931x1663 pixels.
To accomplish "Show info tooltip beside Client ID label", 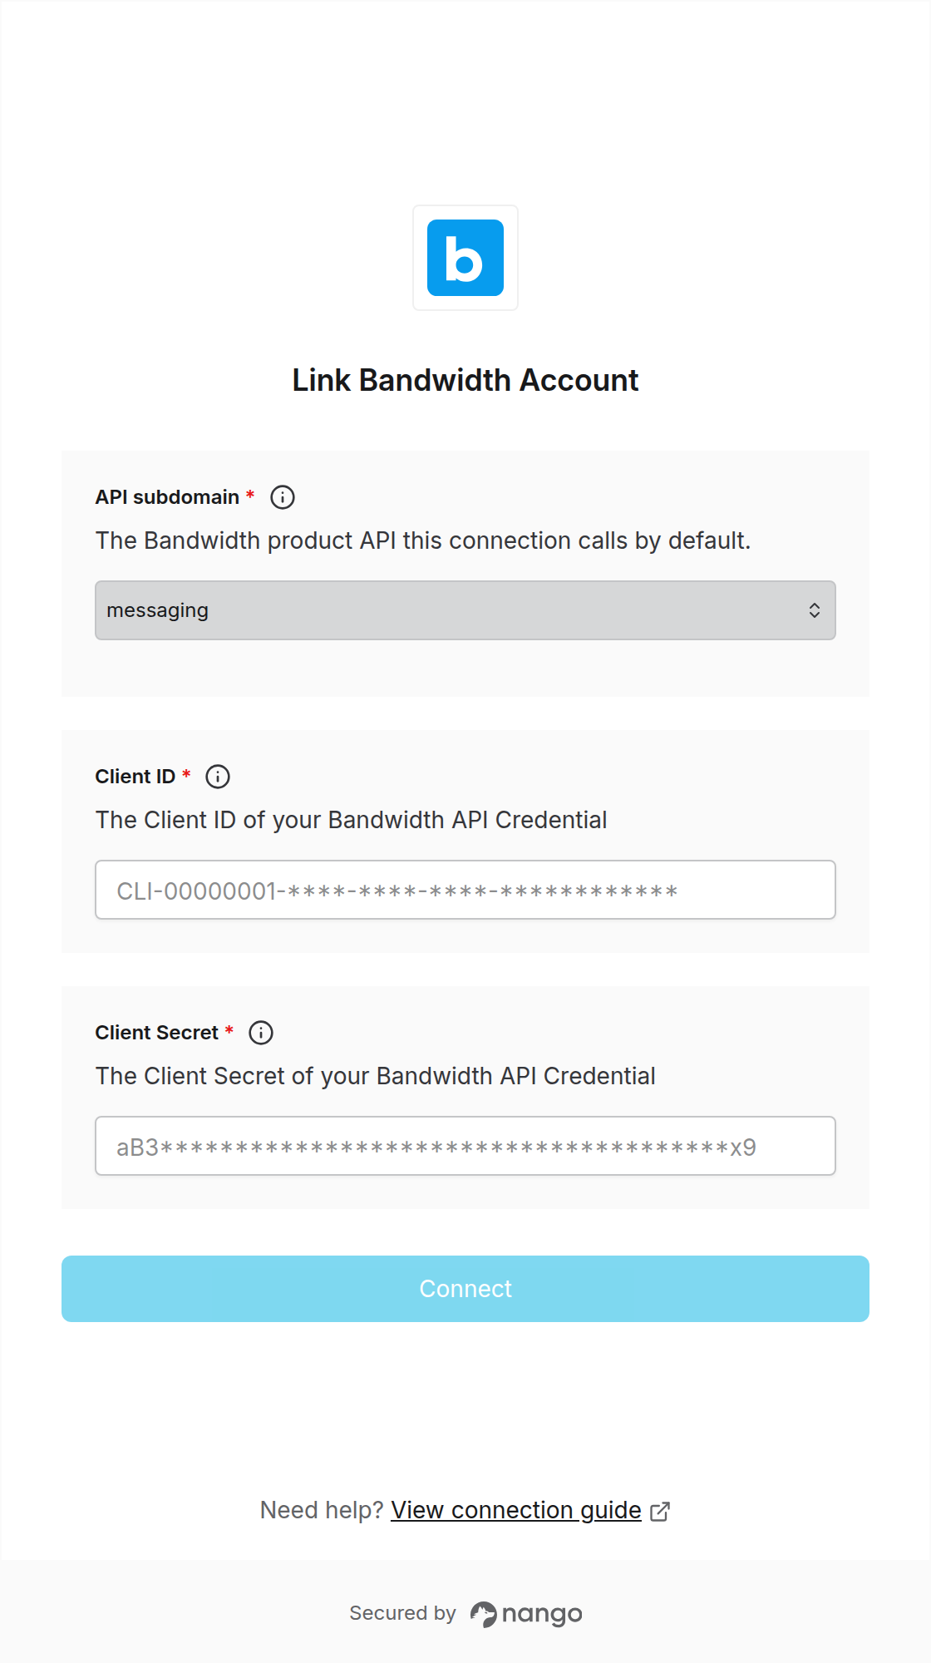I will click(x=218, y=777).
